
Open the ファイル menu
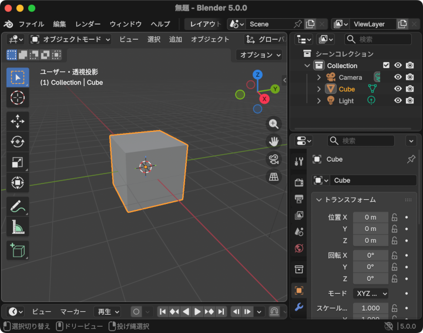pyautogui.click(x=31, y=24)
